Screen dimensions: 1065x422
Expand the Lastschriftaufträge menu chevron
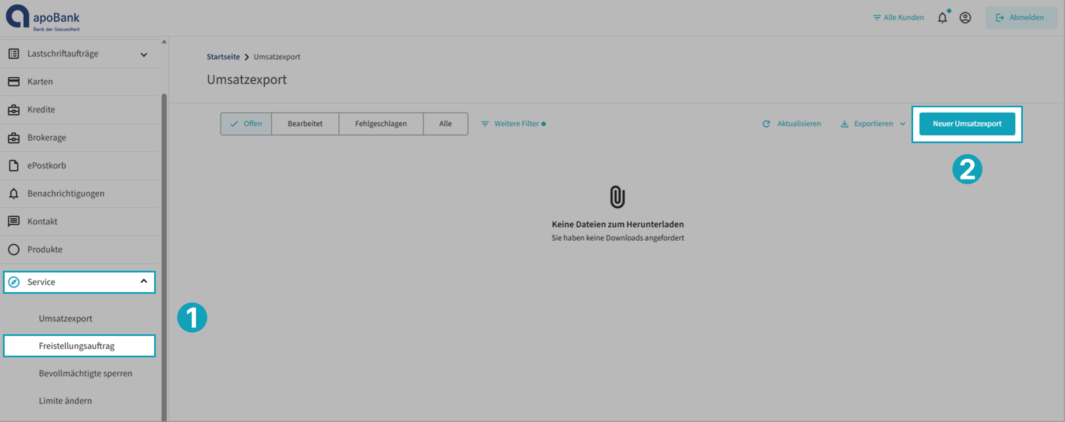(x=144, y=54)
